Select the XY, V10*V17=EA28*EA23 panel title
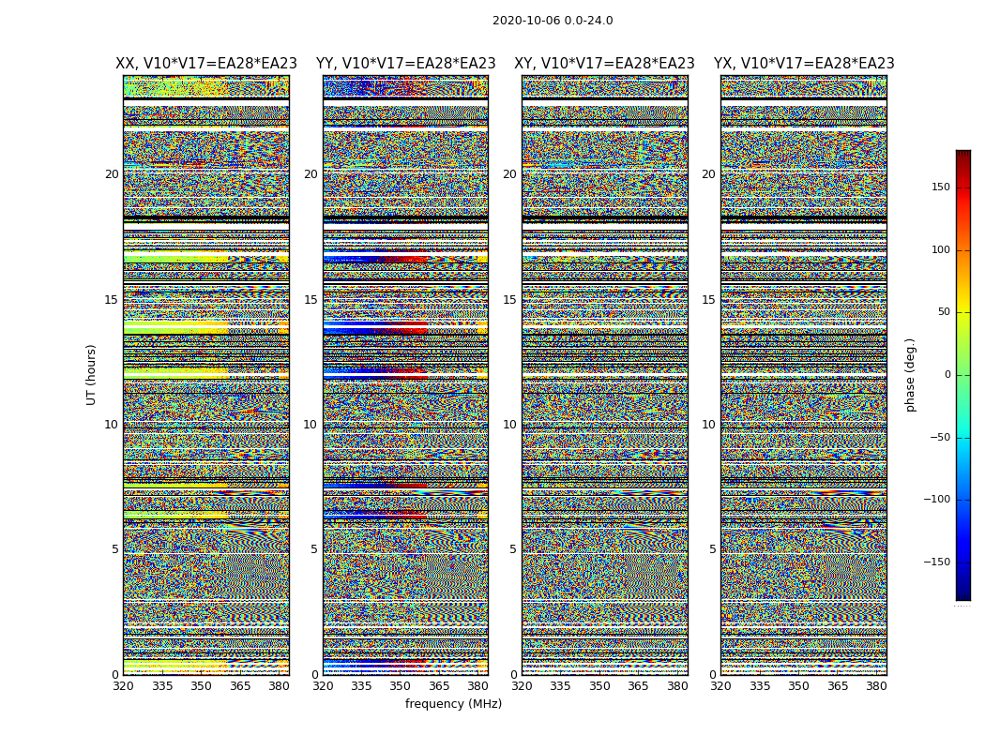The width and height of the screenshot is (985, 750). pyautogui.click(x=604, y=64)
